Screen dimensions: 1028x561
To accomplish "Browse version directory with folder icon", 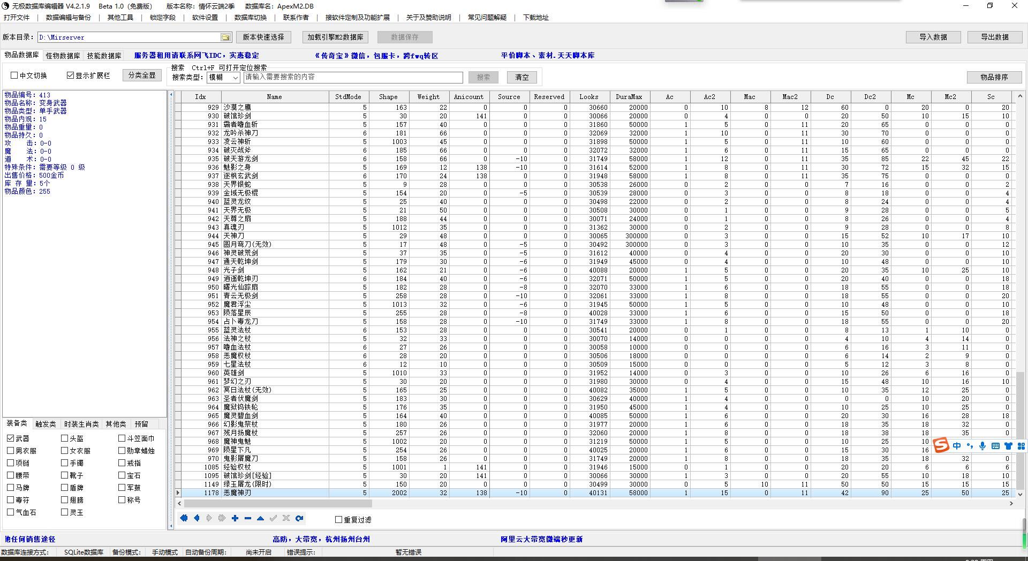I will [226, 37].
